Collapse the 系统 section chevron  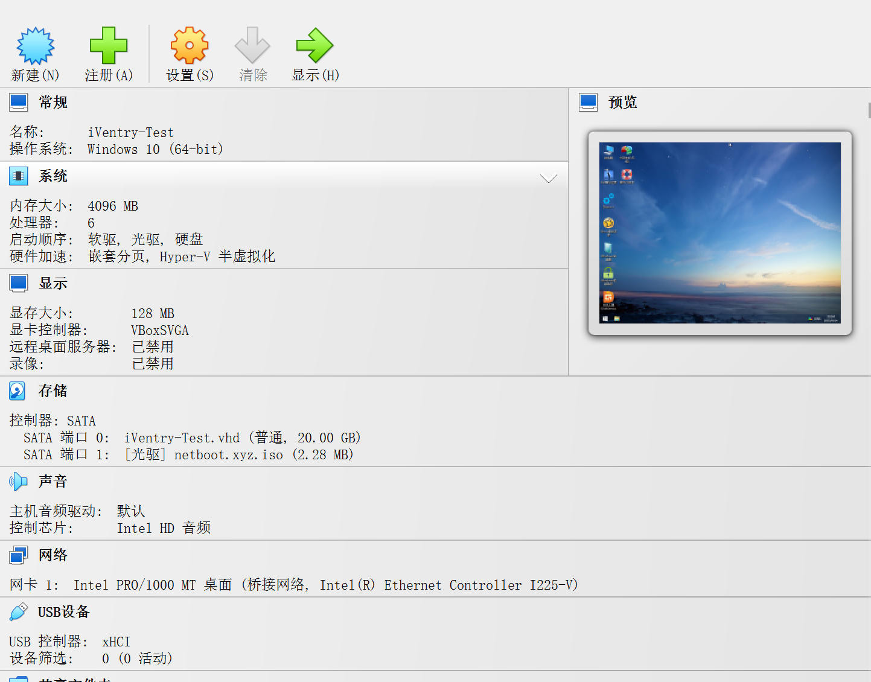click(548, 177)
